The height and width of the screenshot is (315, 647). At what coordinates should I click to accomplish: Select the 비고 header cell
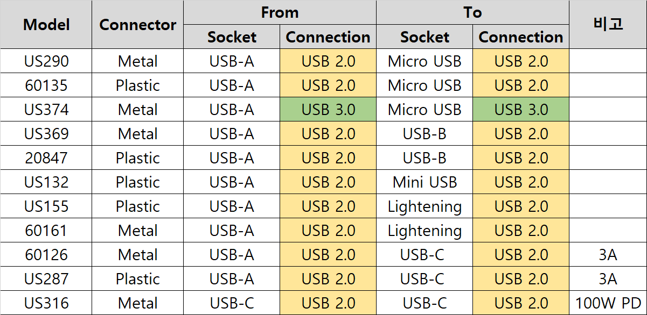[608, 25]
